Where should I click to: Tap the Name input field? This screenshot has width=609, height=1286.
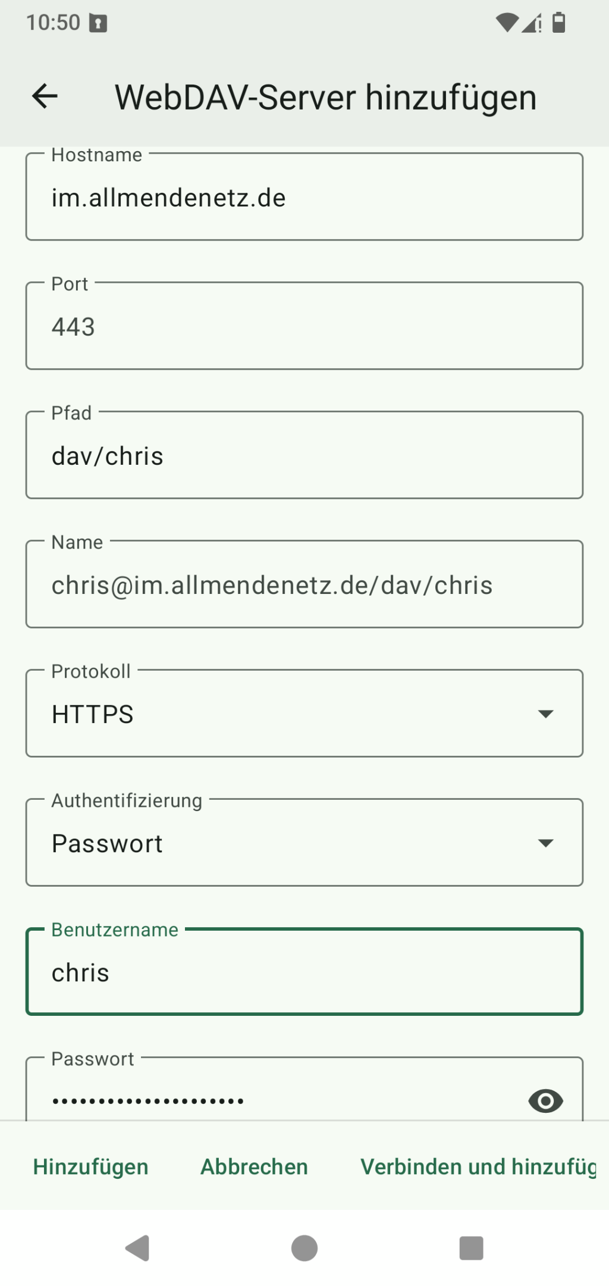(304, 585)
